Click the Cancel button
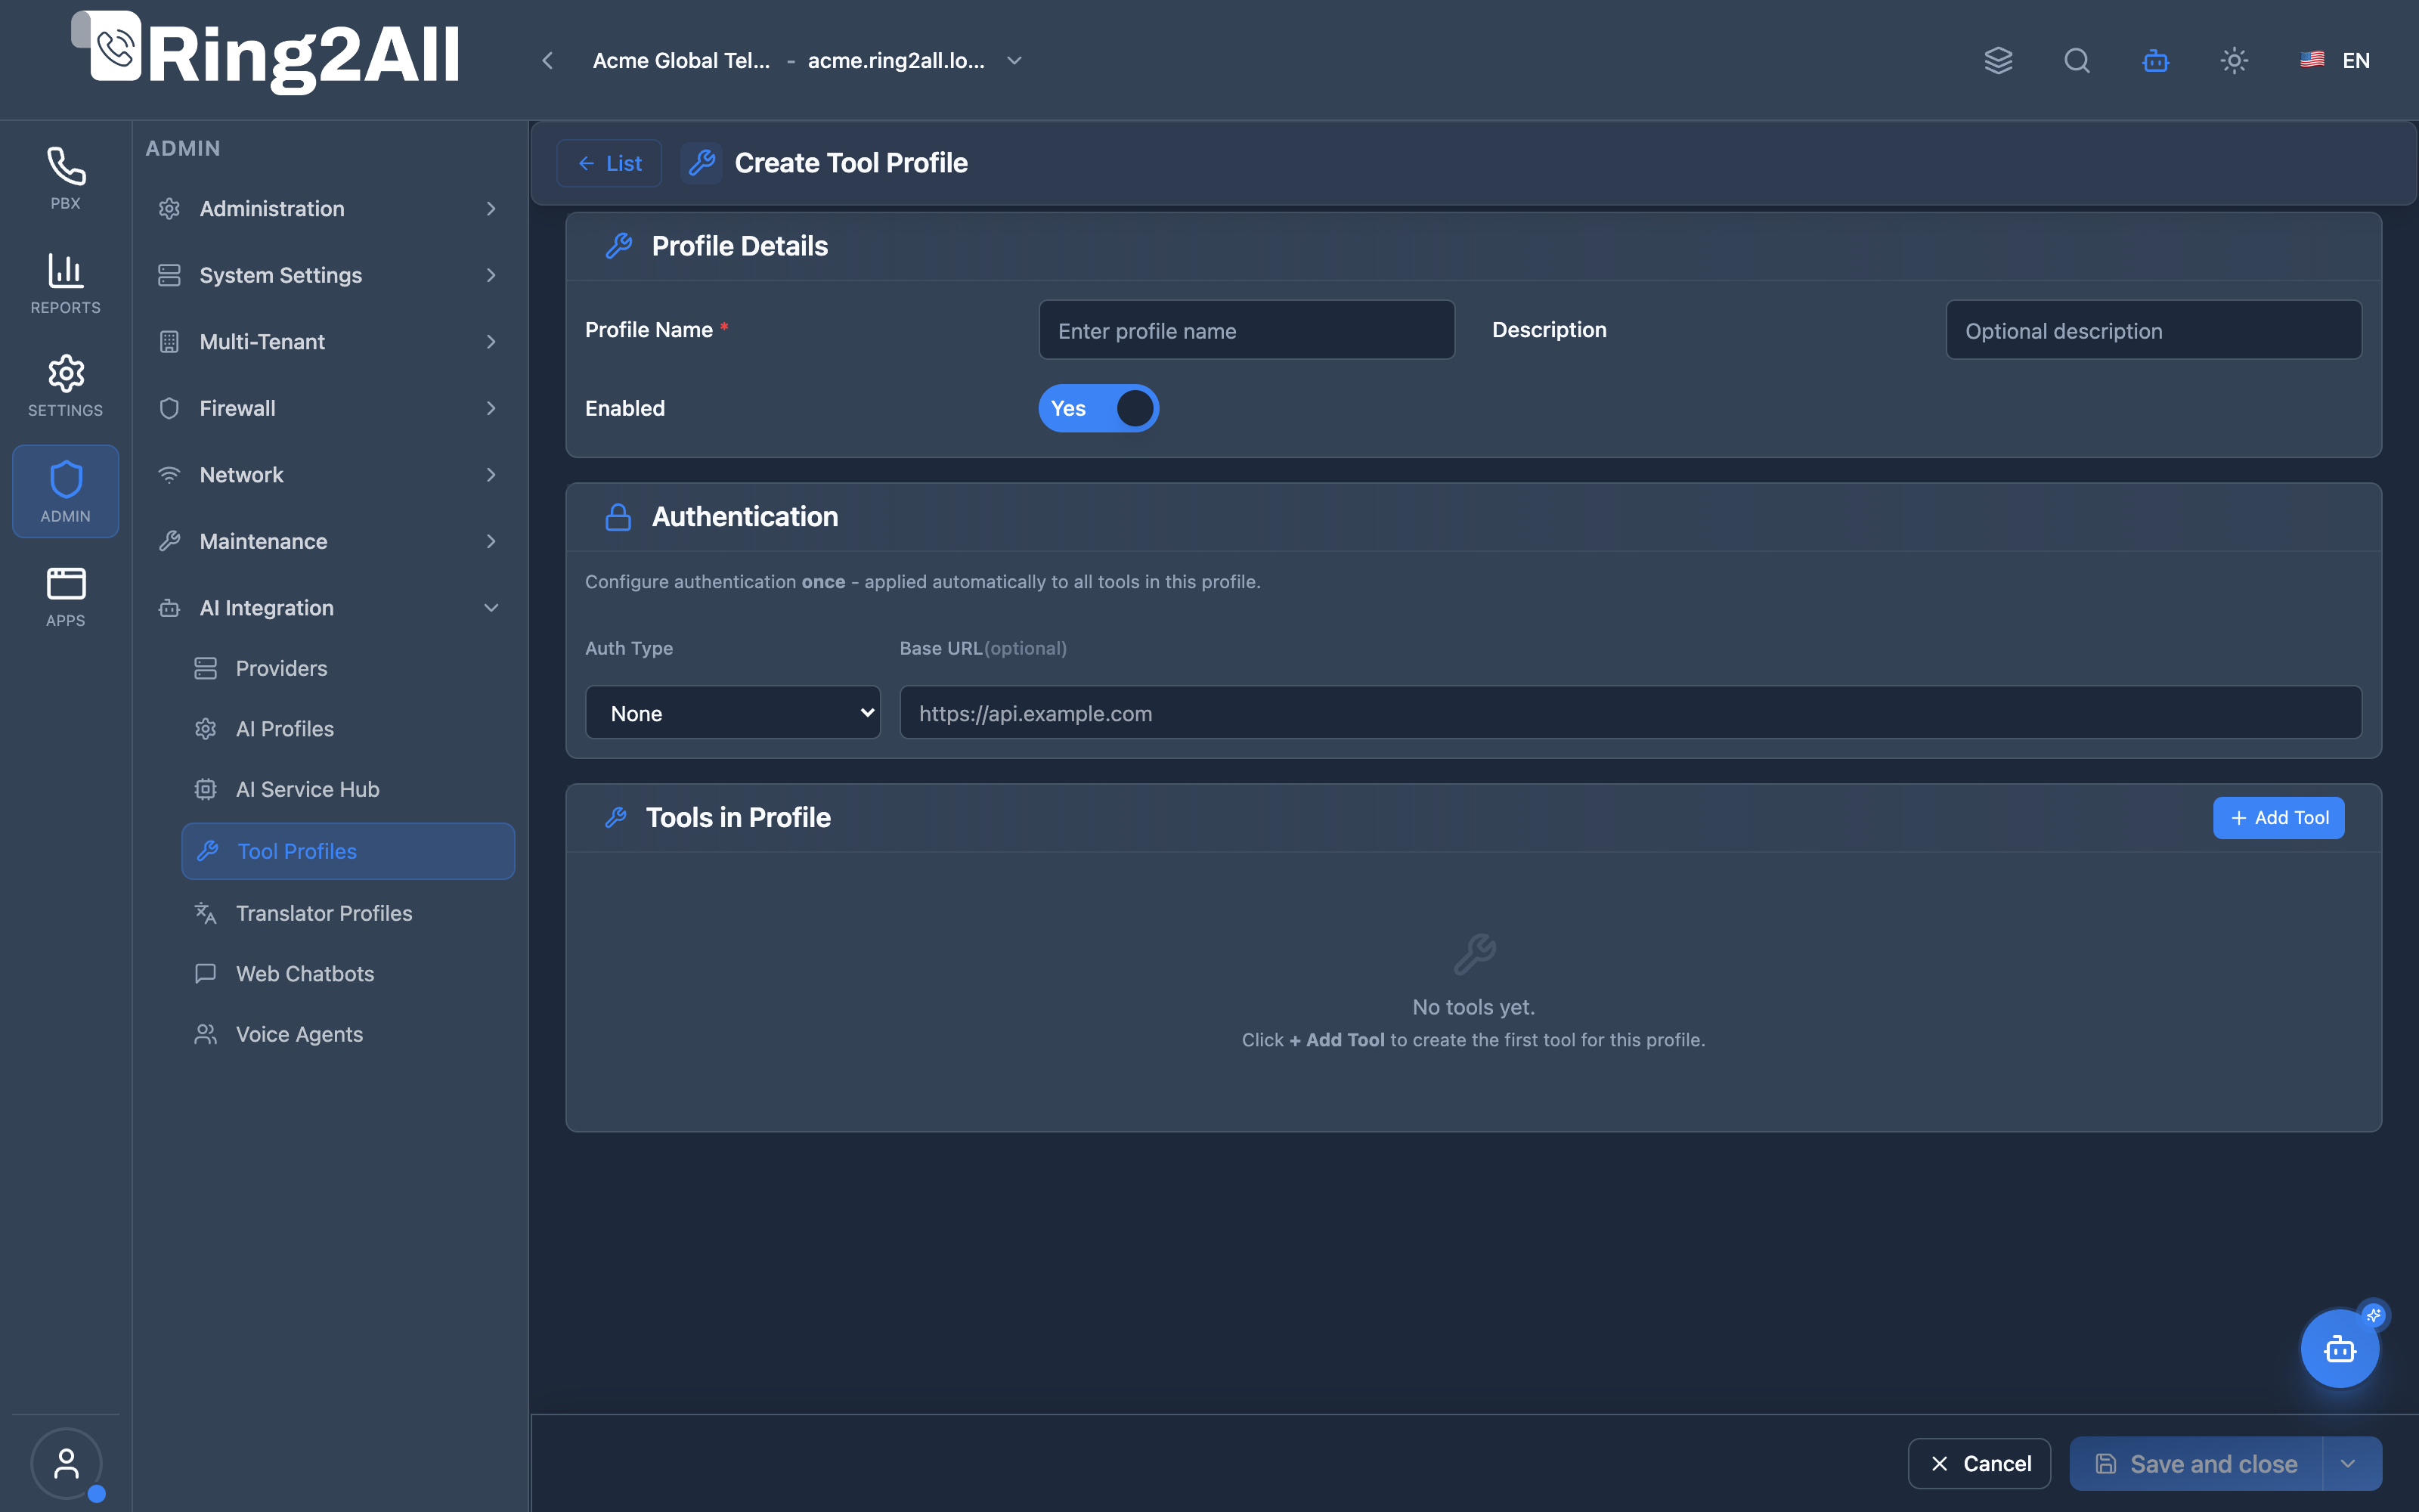This screenshot has width=2419, height=1512. pyautogui.click(x=1979, y=1463)
